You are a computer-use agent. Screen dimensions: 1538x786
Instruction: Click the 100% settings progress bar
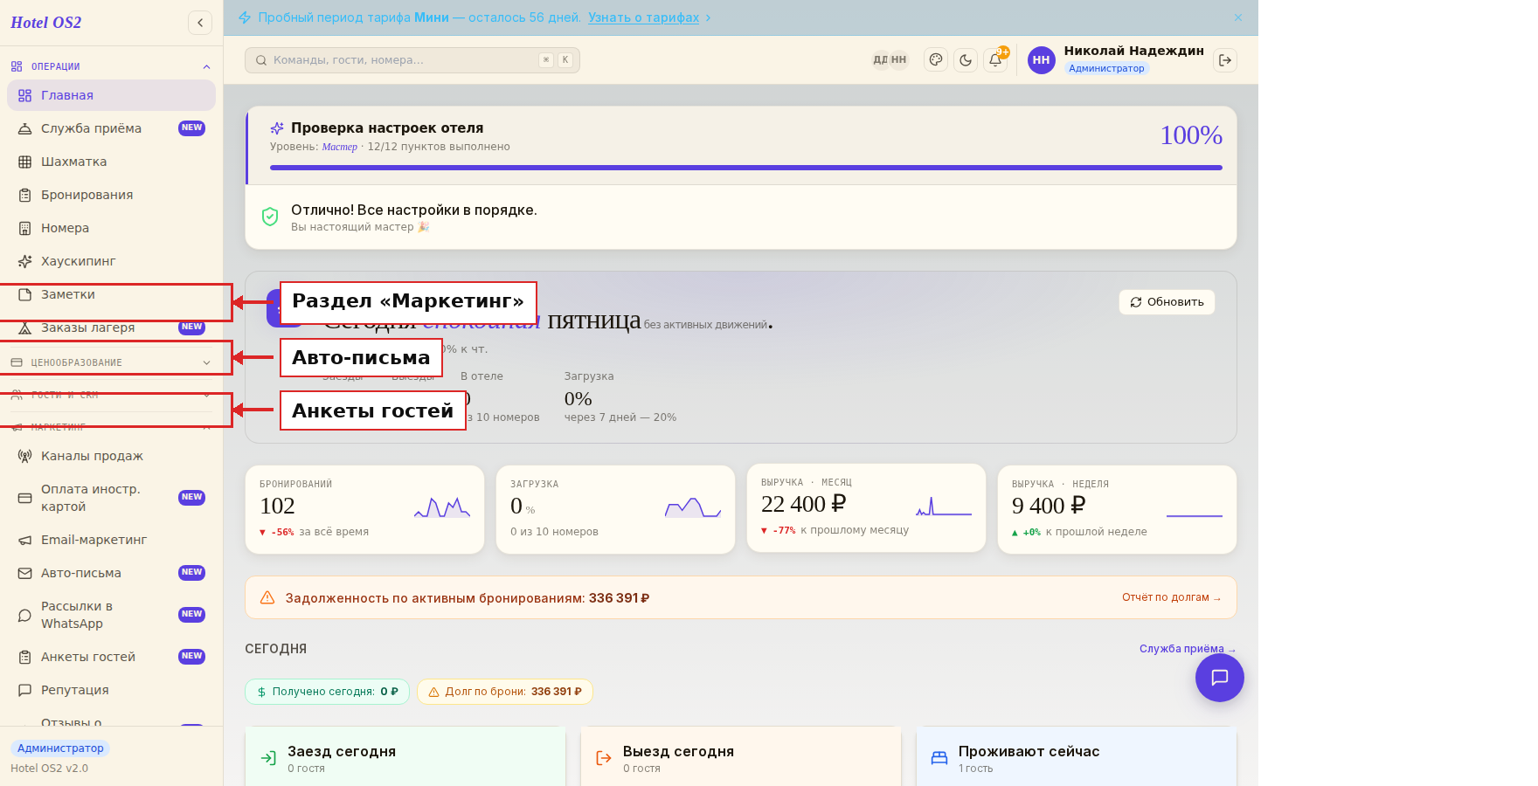tap(746, 168)
